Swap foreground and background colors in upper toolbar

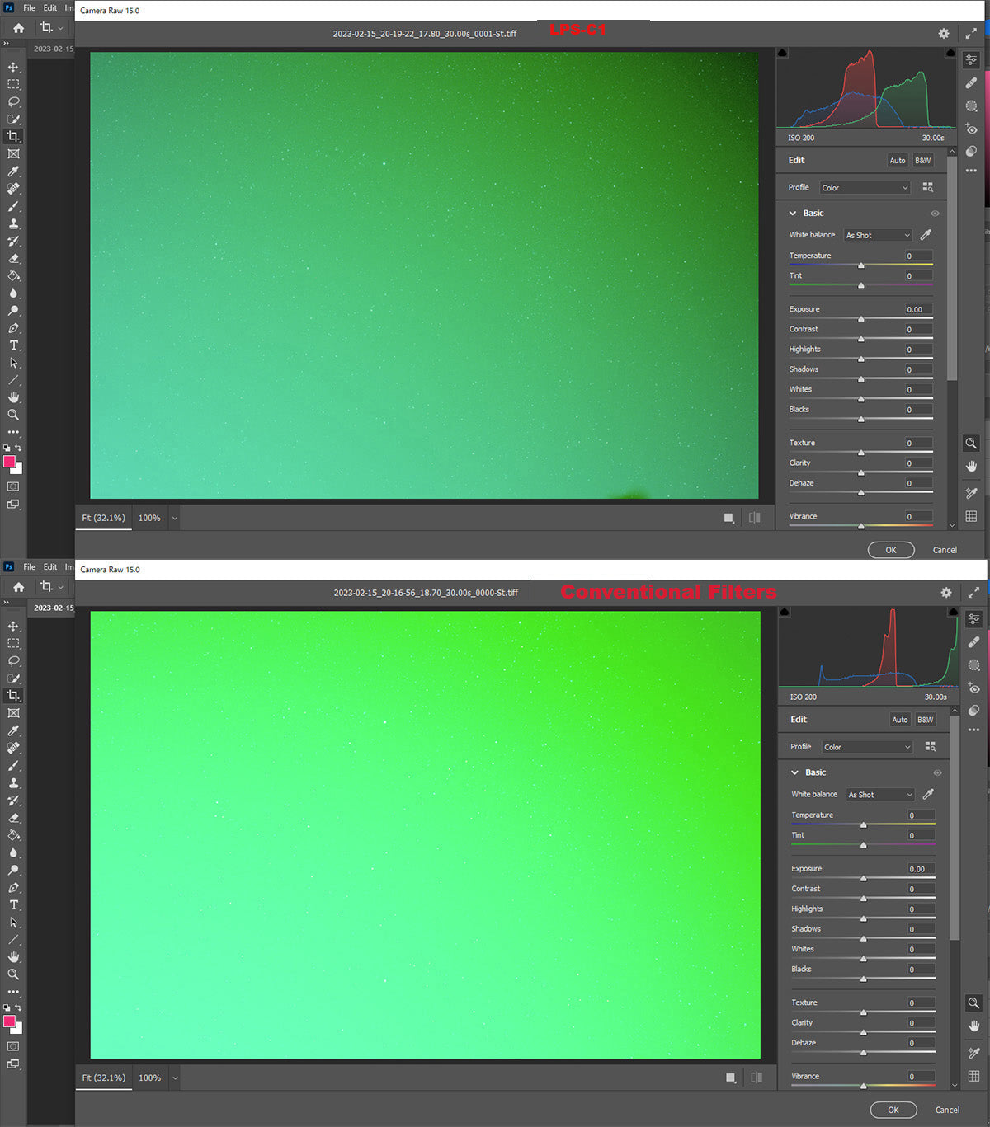tap(18, 448)
